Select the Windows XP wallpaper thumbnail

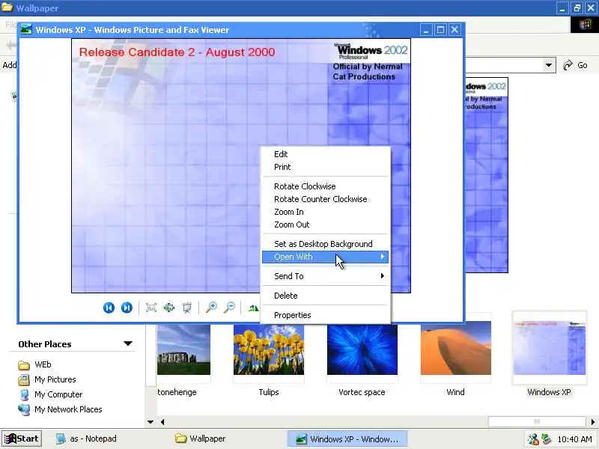[550, 348]
